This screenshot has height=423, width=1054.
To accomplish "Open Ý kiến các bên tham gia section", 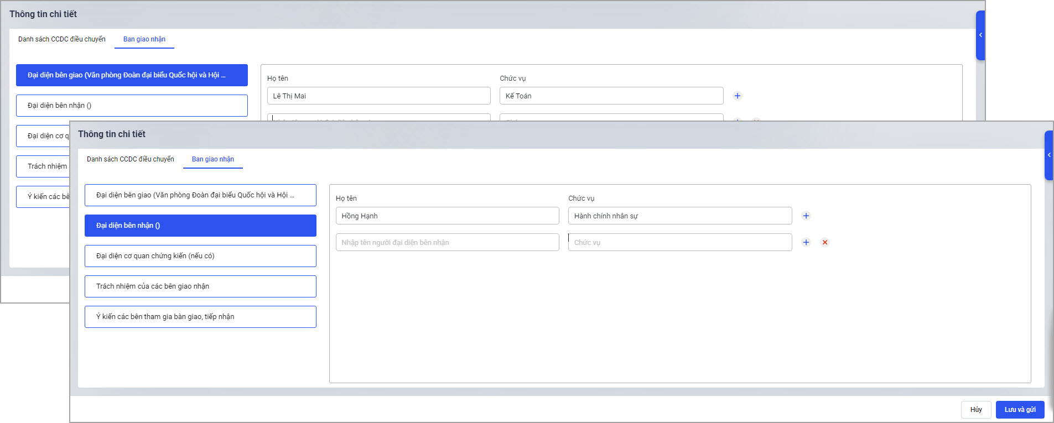I will pyautogui.click(x=200, y=317).
